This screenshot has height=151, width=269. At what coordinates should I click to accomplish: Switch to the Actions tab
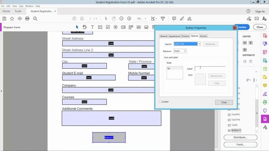pos(203,36)
